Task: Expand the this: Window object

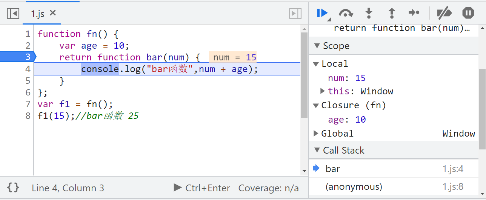Action: click(x=323, y=91)
